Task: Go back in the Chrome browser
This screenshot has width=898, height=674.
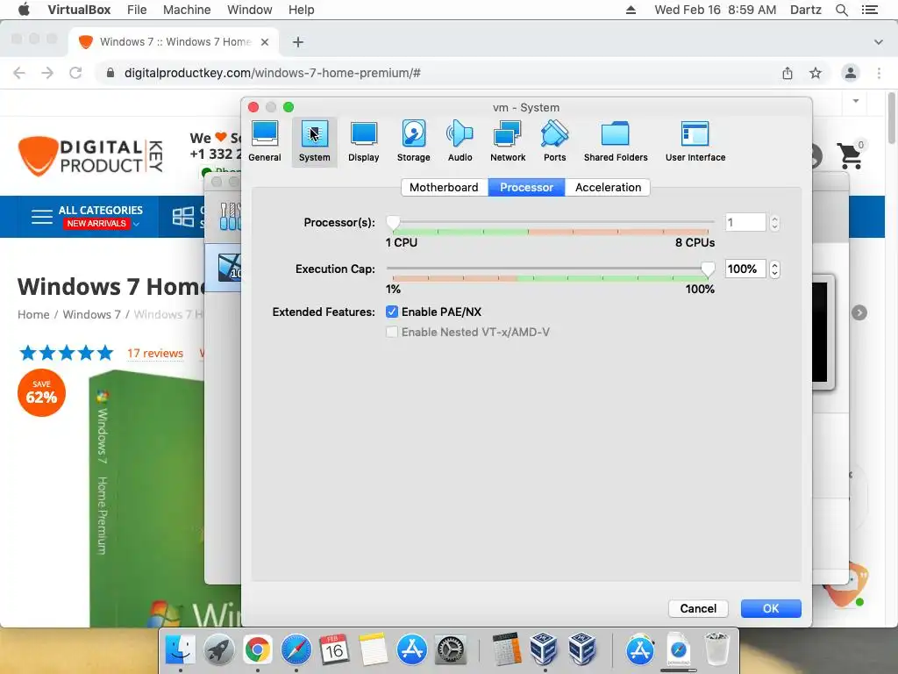Action: [19, 73]
